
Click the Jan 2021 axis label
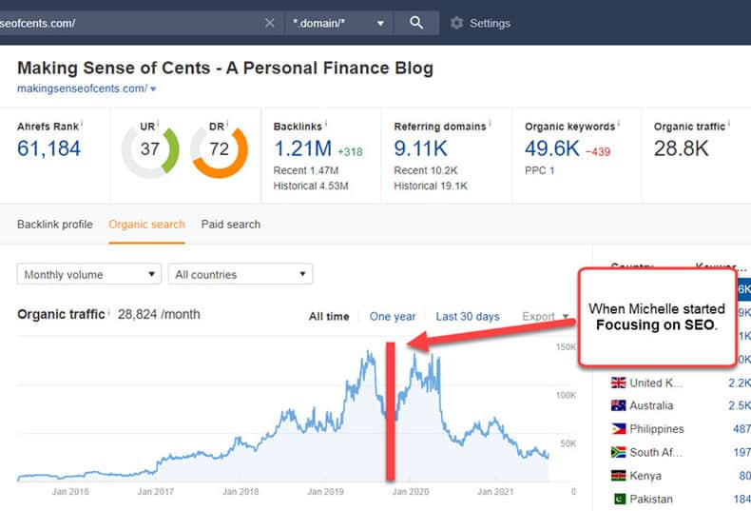[495, 491]
